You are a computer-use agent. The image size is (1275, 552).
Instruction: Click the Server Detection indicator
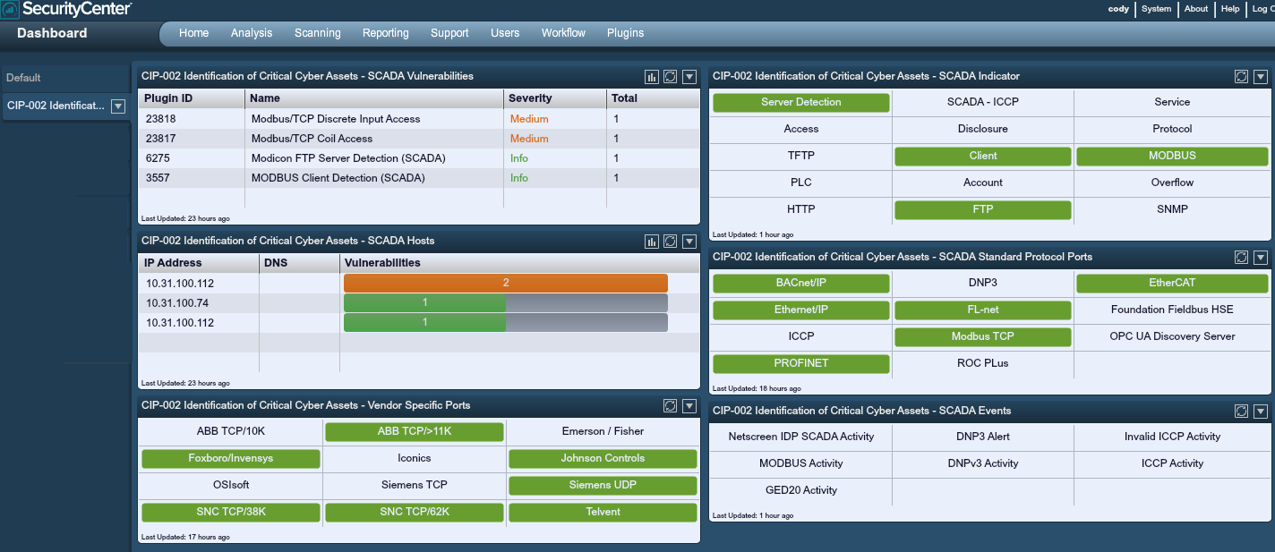[x=801, y=103]
